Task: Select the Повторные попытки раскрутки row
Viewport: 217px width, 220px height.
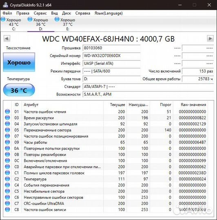Action: coord(106,148)
